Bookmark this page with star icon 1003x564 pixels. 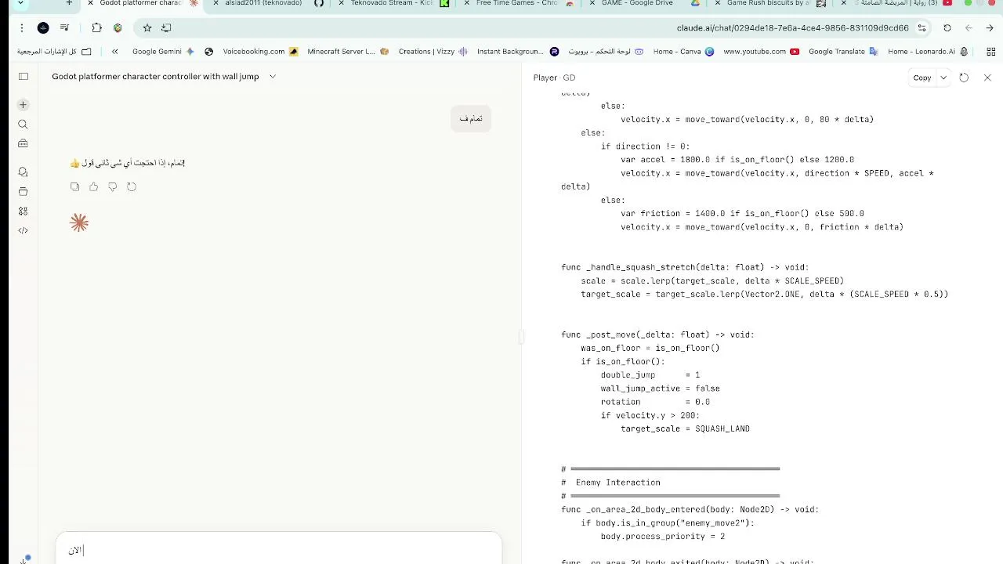coord(147,28)
